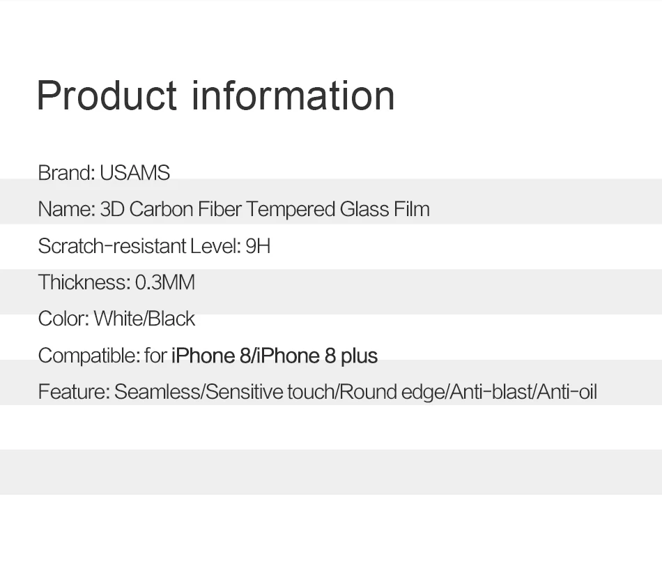Select the Brand label text
The width and height of the screenshot is (662, 587).
coord(67,173)
